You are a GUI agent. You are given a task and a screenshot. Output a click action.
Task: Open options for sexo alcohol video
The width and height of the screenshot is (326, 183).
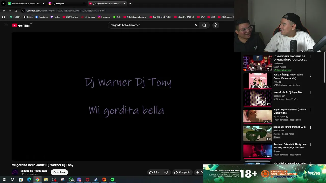pos(310,93)
